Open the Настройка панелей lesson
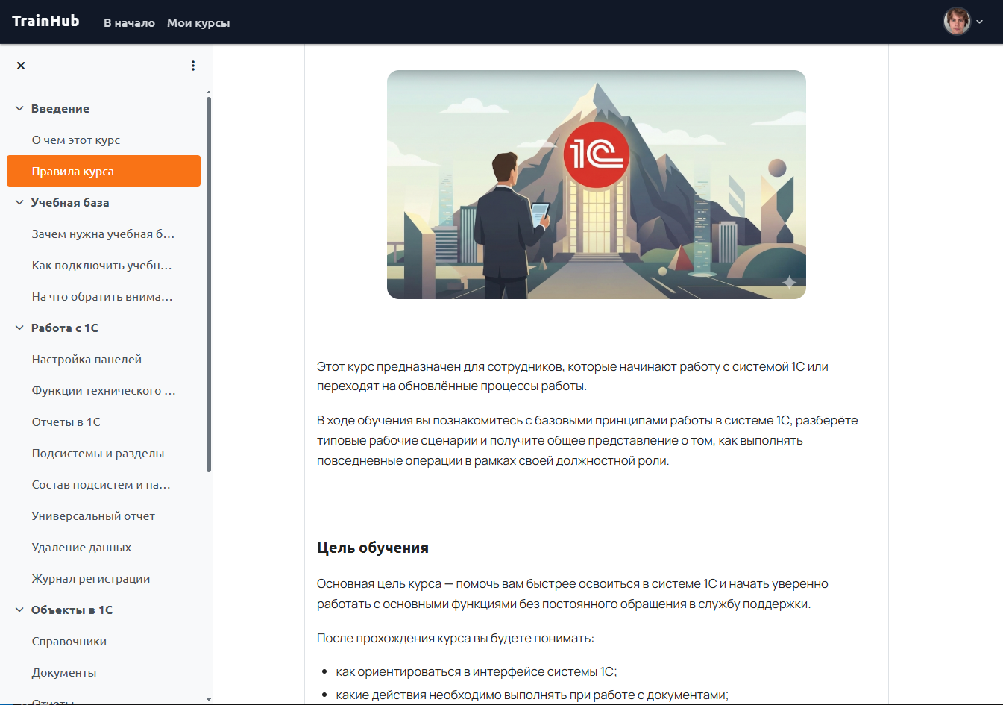 point(87,360)
